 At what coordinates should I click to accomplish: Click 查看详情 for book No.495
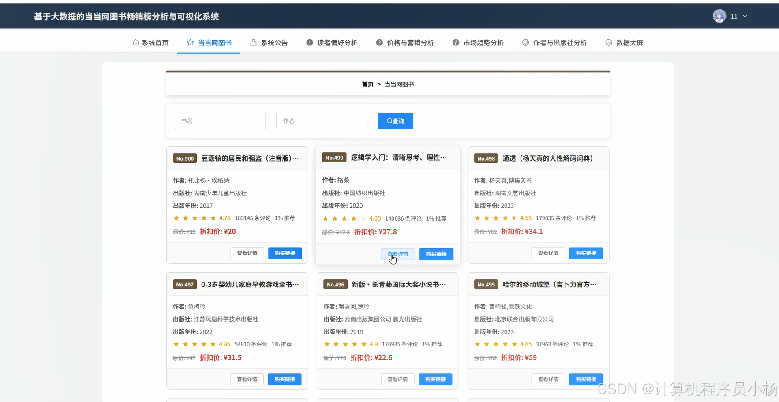click(548, 379)
